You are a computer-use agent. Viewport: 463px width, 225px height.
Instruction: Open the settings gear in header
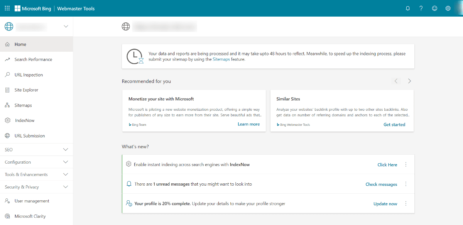pyautogui.click(x=448, y=8)
